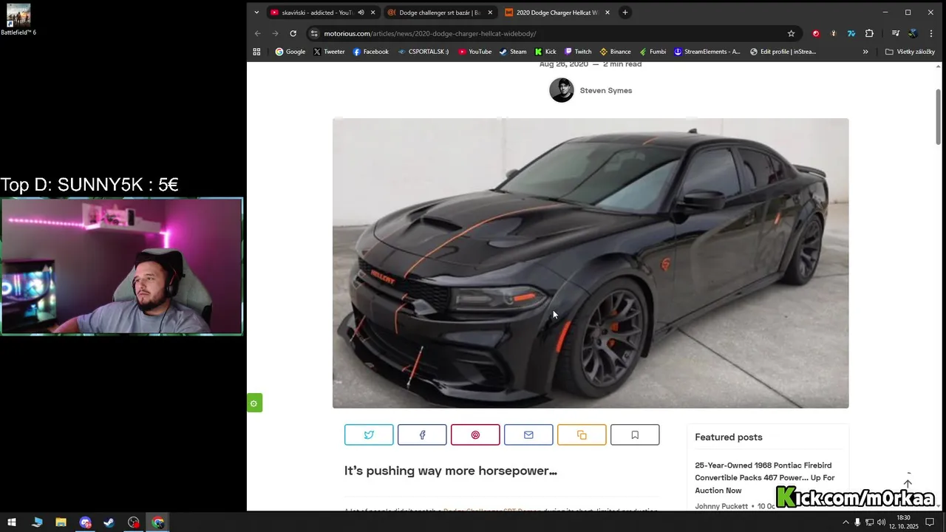Mute the skaviński YouTube tab audio

coord(361,13)
